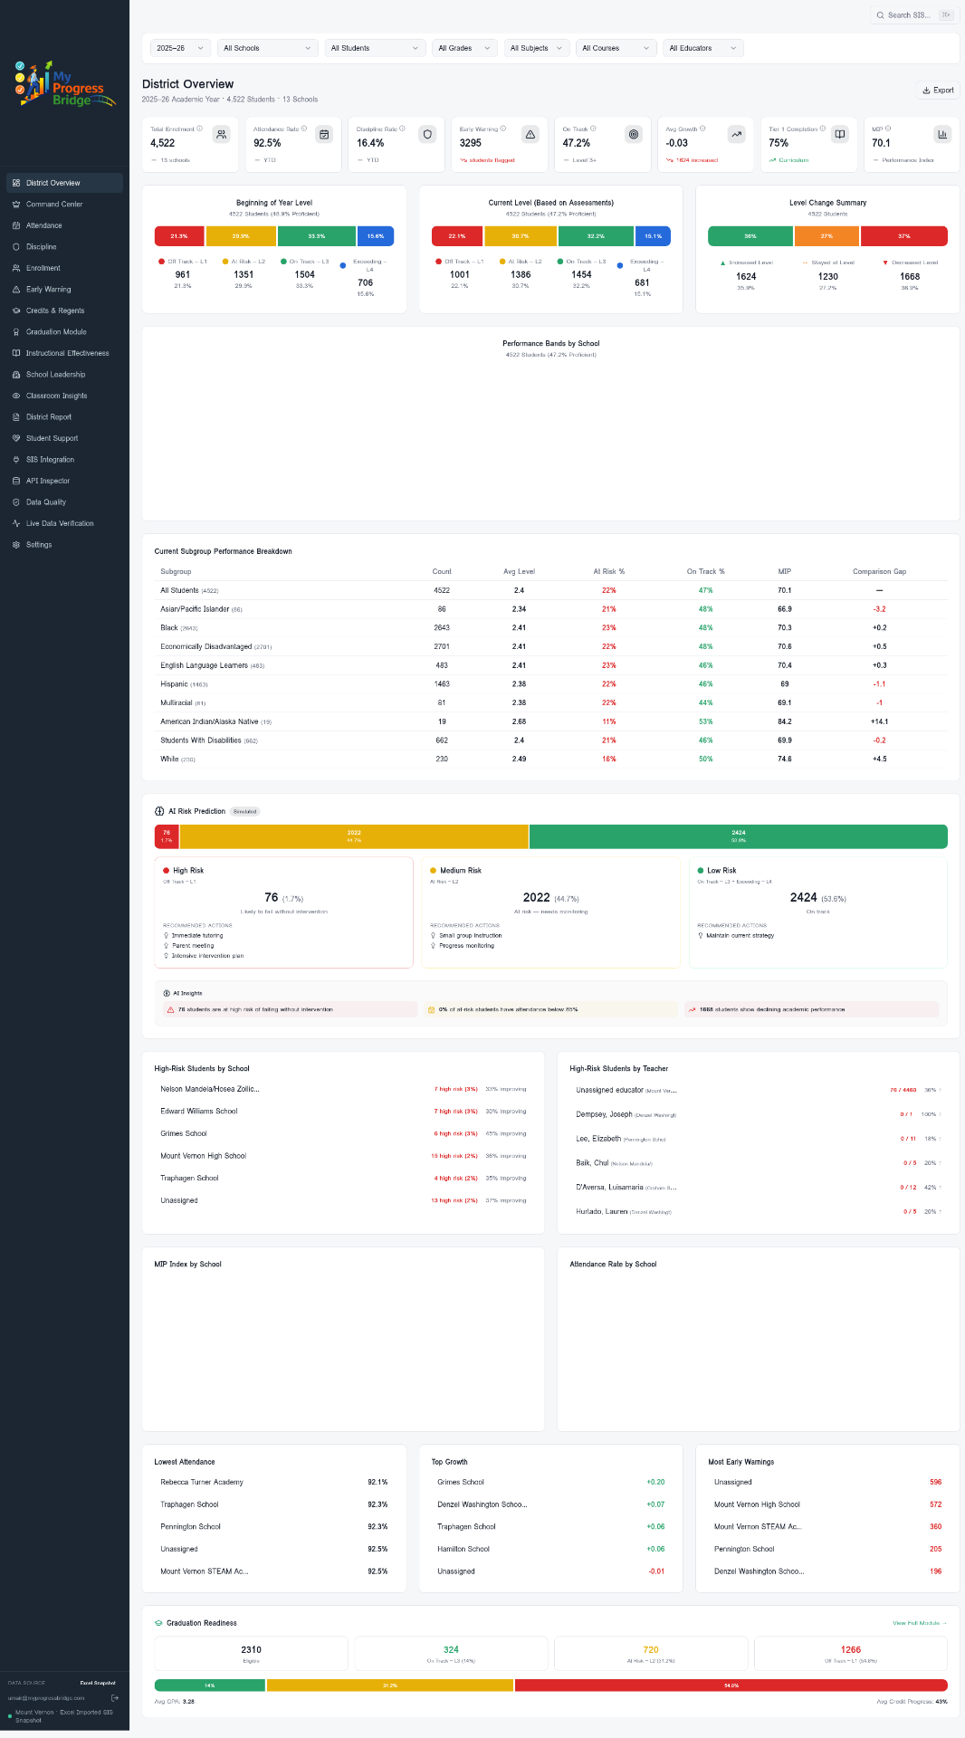This screenshot has width=965, height=1738.
Task: Click the Graduation Readiness cap icon
Action: tap(159, 1623)
